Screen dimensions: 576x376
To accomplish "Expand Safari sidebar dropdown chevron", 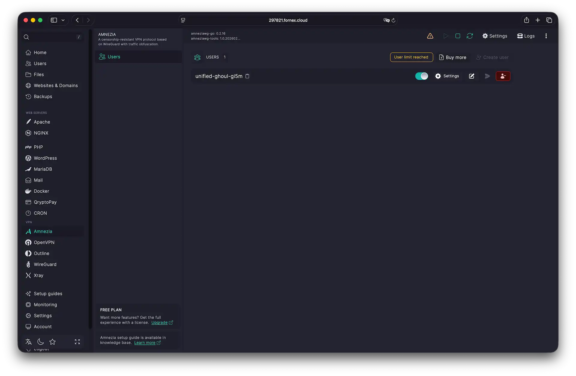I will point(63,20).
